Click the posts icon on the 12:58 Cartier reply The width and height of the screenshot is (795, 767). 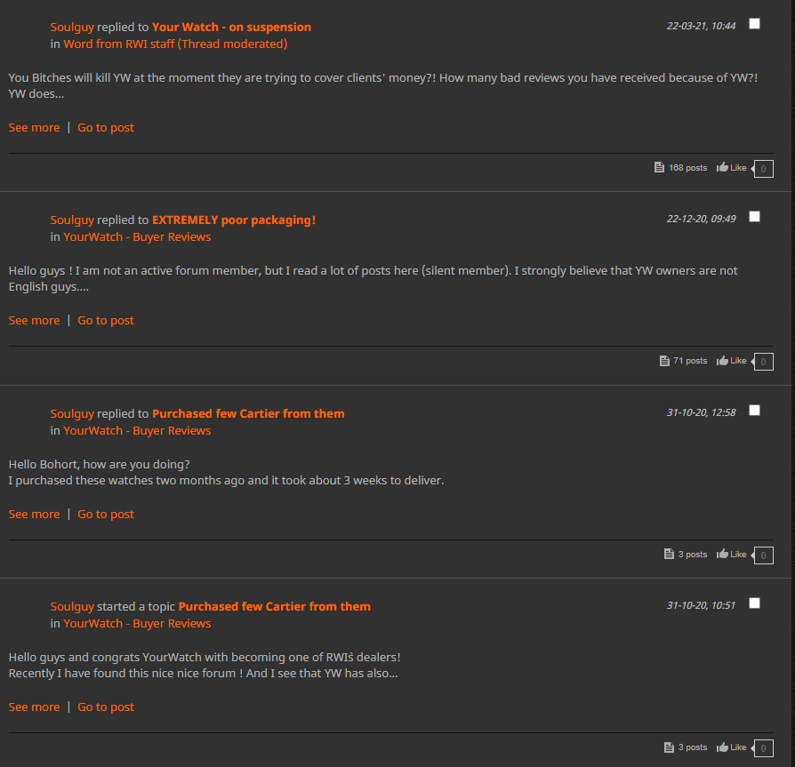click(669, 555)
